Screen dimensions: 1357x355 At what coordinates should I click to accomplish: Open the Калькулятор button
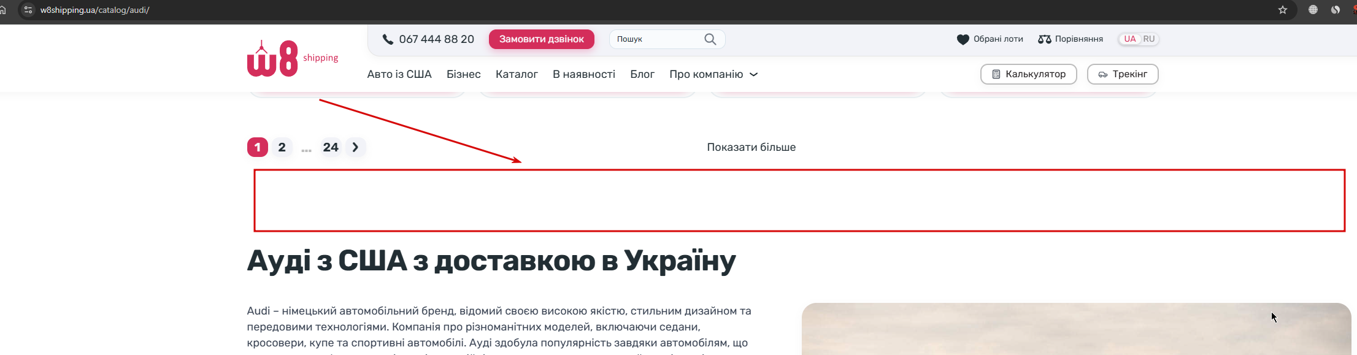pos(1029,74)
